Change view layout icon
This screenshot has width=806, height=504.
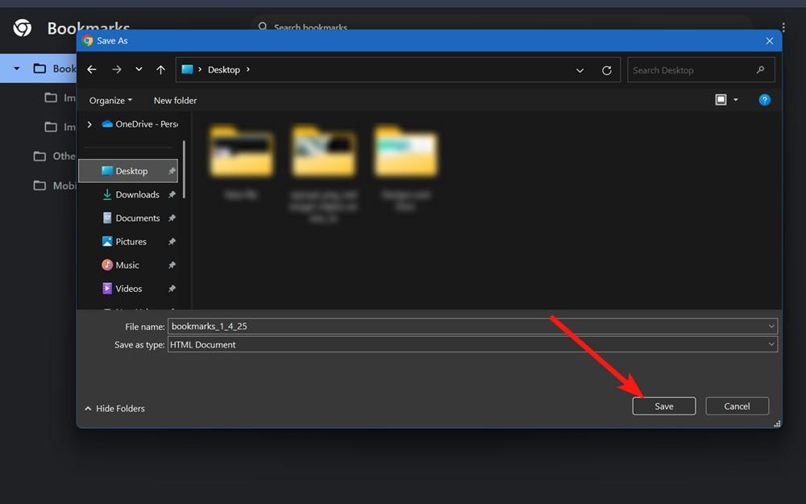(721, 100)
